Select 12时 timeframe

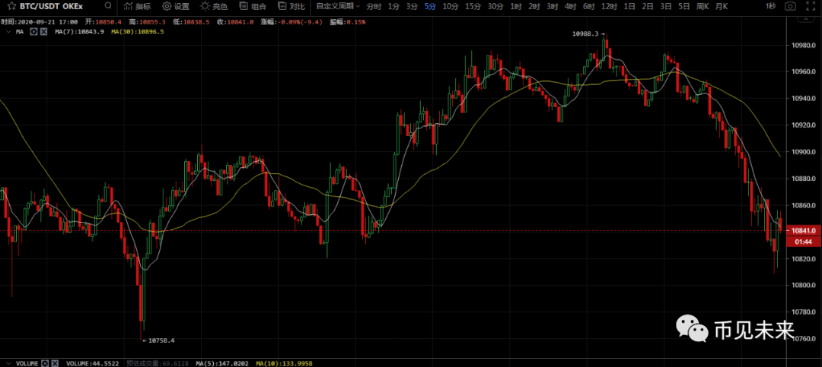click(609, 6)
